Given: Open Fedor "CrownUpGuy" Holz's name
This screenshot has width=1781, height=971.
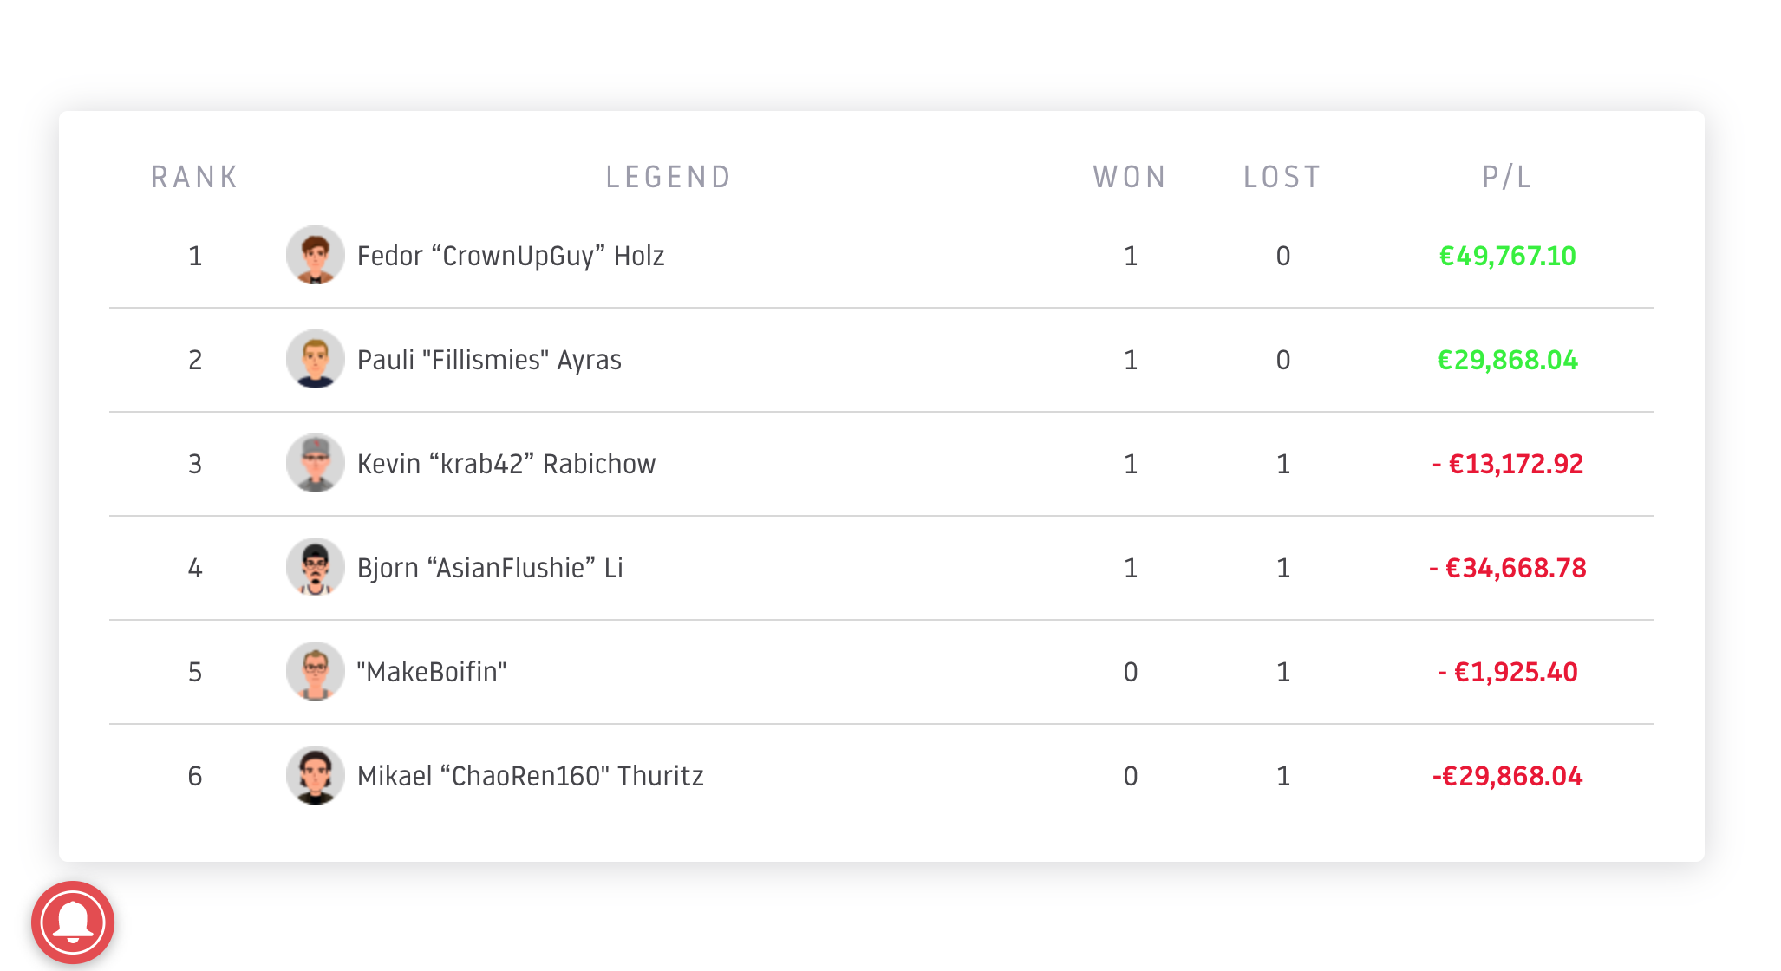Looking at the screenshot, I should pos(511,256).
